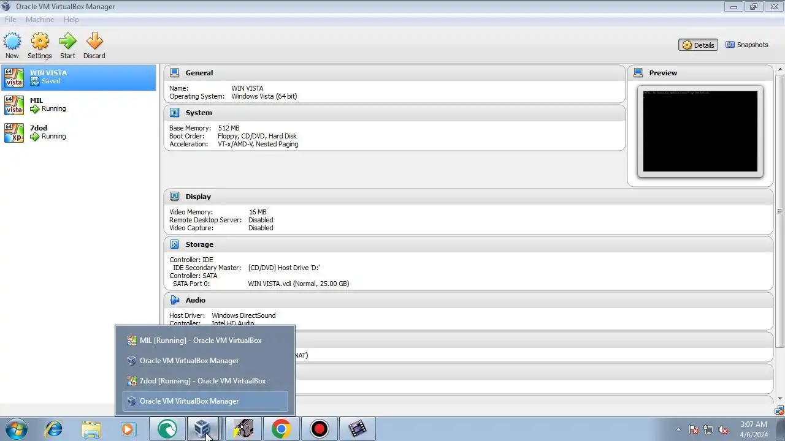Open the Audio settings header link
Screen dimensions: 785x441
[196, 300]
